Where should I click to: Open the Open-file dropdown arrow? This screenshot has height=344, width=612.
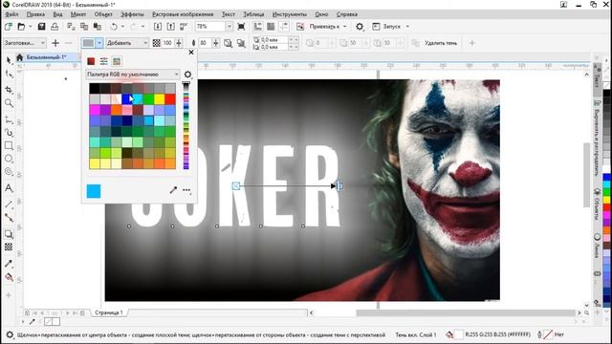pyautogui.click(x=30, y=27)
